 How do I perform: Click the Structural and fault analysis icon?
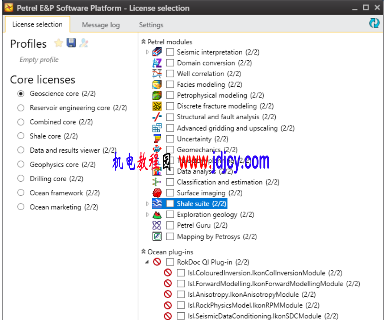tap(157, 117)
